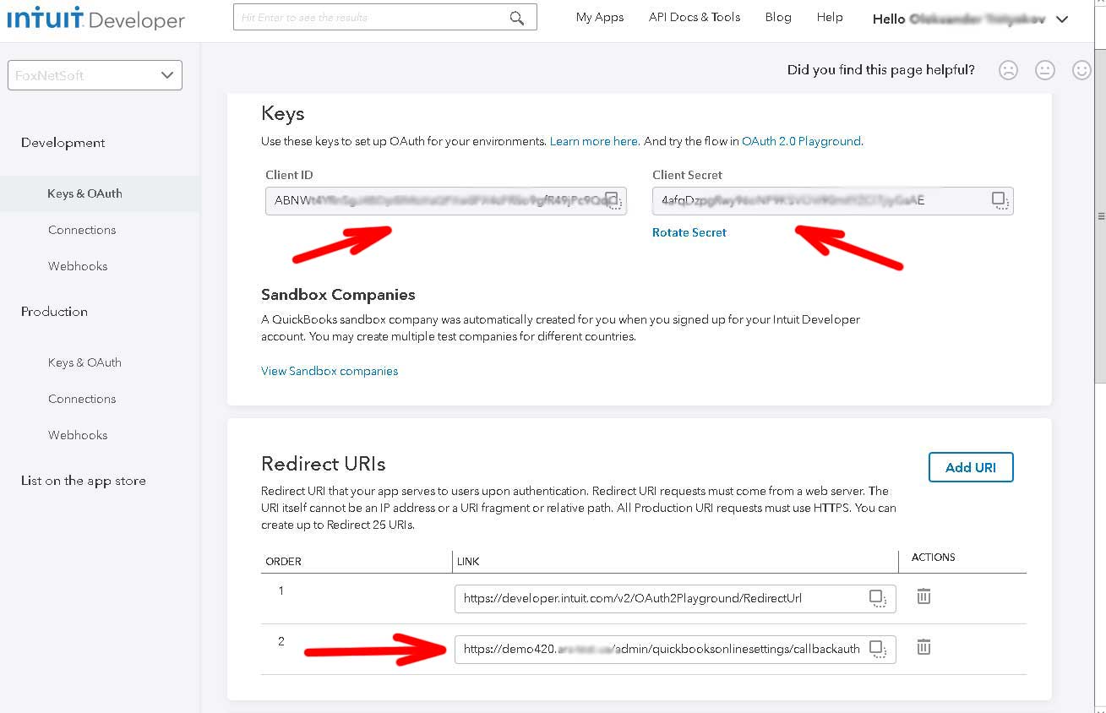Open Development Webhooks
Screen dimensions: 1106x713
click(78, 266)
